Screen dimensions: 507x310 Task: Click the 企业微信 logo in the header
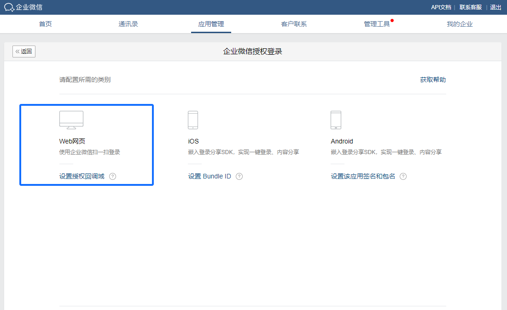pyautogui.click(x=23, y=7)
